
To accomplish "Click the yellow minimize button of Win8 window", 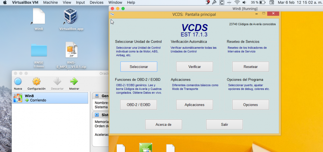I will (118, 9).
